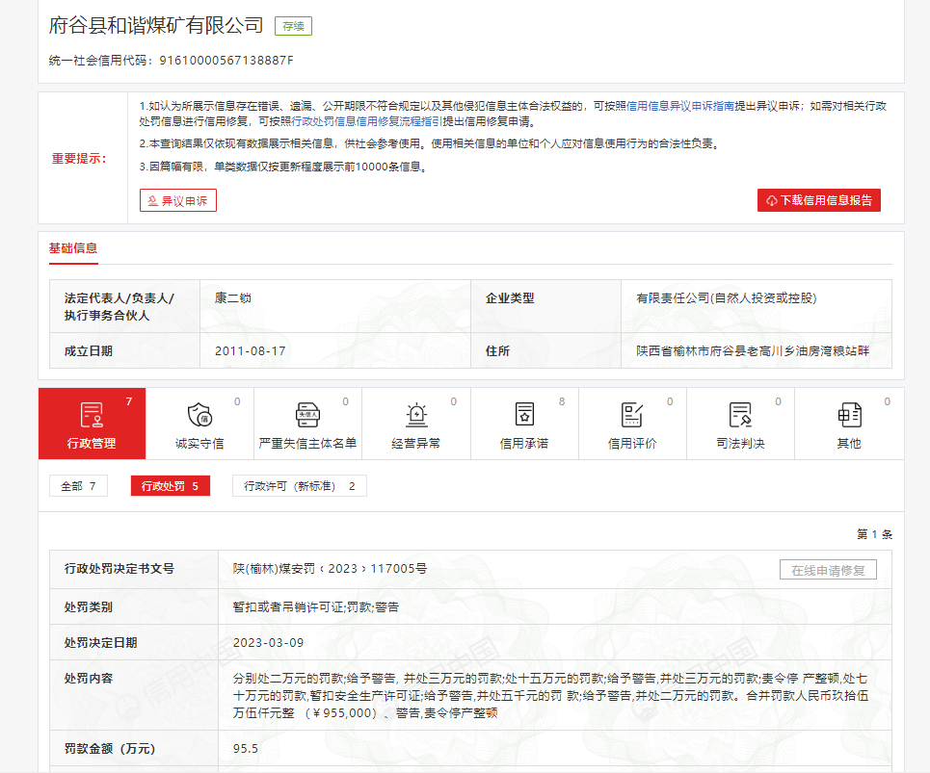Select the 严重失信主体名单 icon
Image resolution: width=930 pixels, height=773 pixels.
pyautogui.click(x=307, y=415)
